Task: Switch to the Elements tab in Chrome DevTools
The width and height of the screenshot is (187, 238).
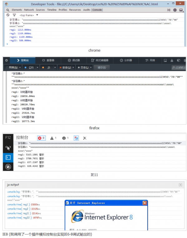Action: coord(17,10)
